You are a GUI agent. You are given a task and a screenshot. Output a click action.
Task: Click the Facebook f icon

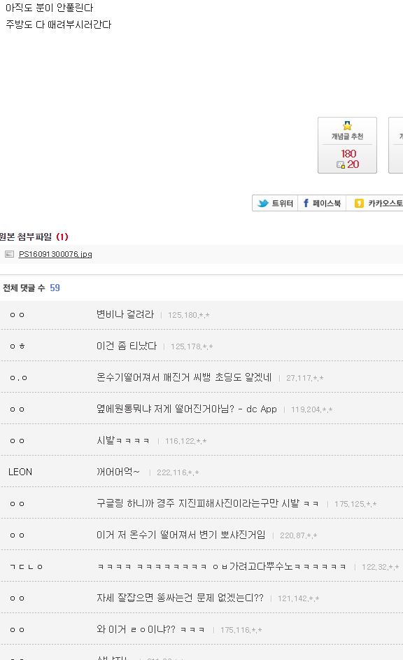click(306, 203)
